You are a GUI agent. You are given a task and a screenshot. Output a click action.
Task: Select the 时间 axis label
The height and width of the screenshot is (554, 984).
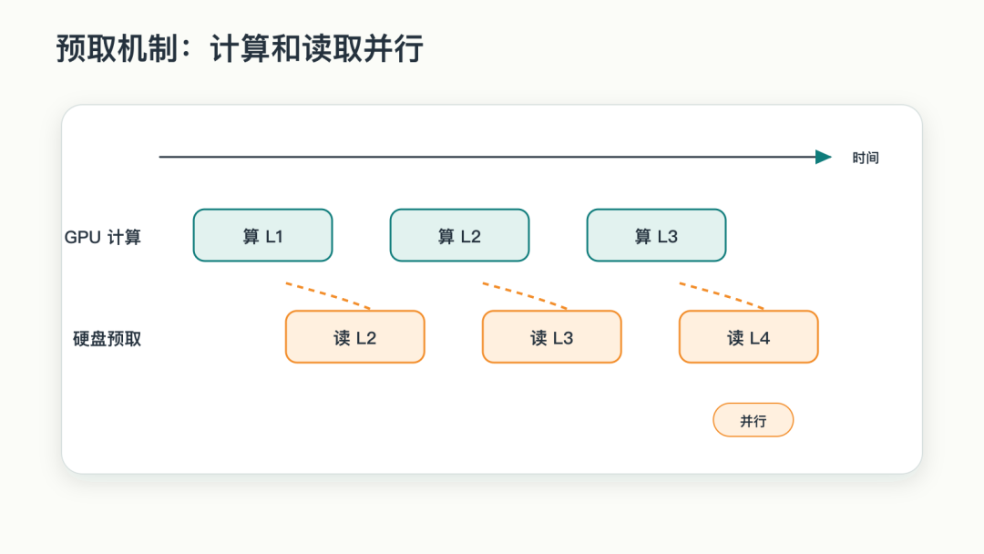[866, 159]
